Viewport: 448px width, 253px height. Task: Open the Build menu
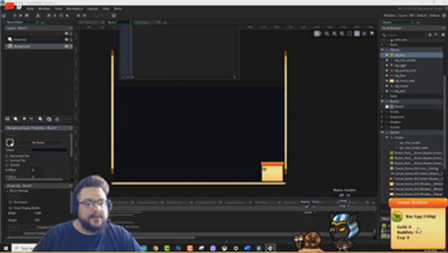point(30,9)
